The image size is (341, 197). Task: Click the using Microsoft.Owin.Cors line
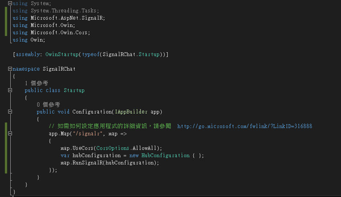click(x=51, y=33)
